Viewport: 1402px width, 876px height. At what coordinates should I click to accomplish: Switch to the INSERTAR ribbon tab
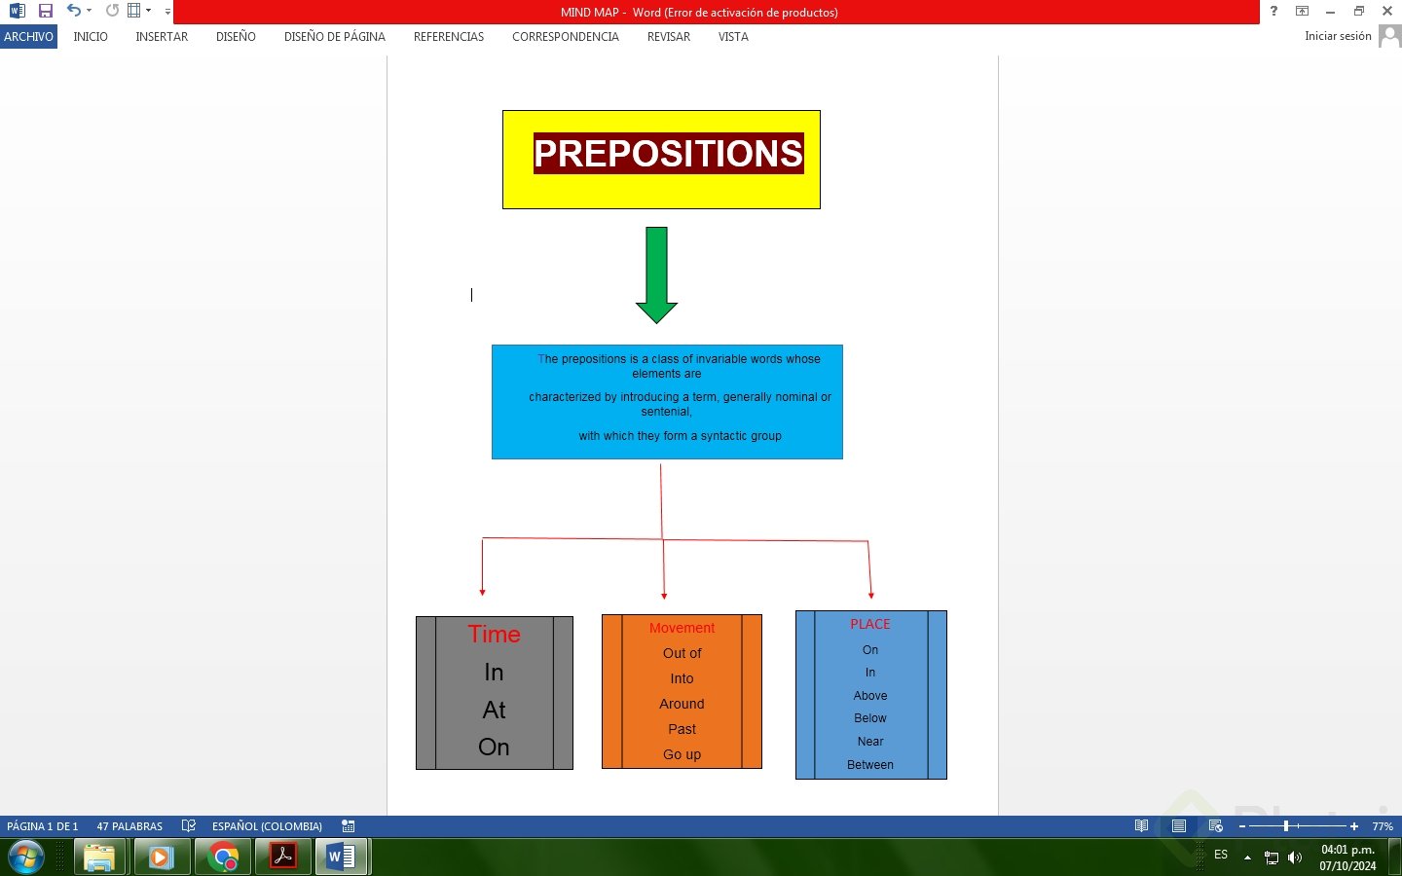click(162, 36)
